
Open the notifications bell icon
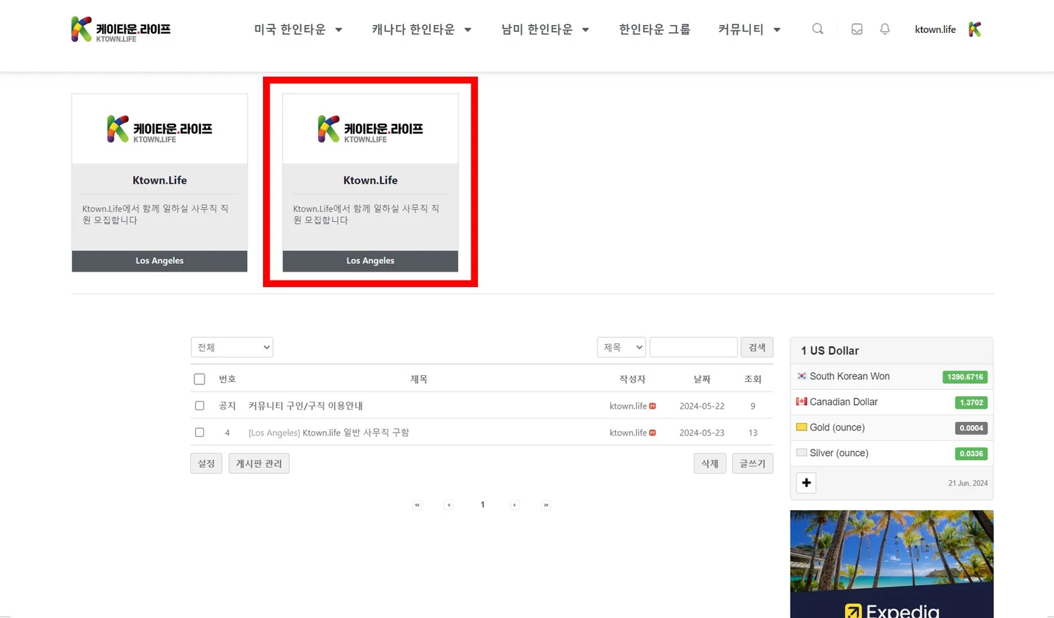tap(885, 29)
